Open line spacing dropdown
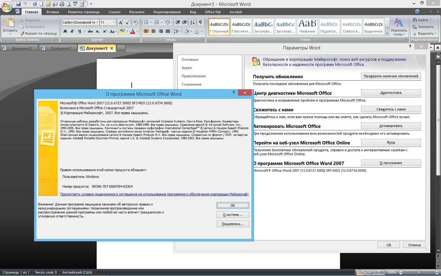Viewport: 441px width, 276px height. click(177, 31)
